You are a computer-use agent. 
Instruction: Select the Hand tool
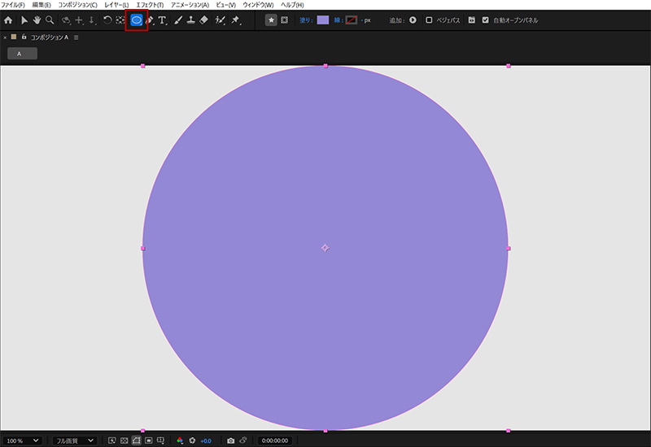[x=37, y=20]
